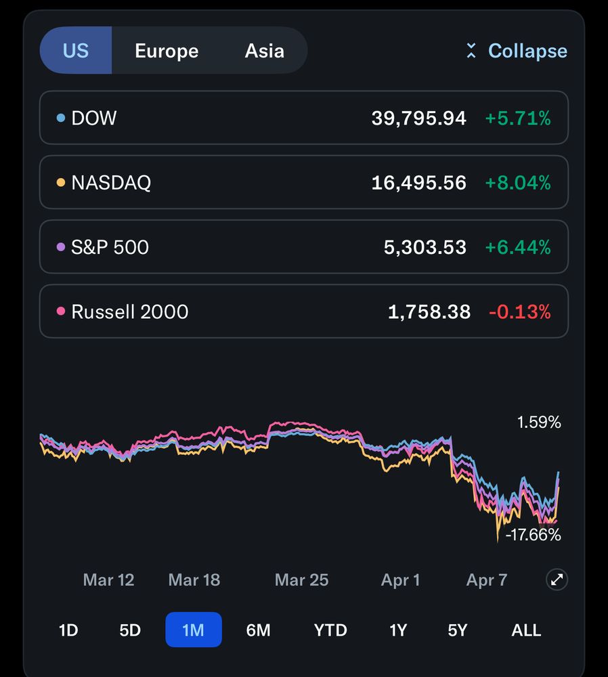Click the Apr 7 date axis label
Viewport: 608px width, 677px height.
[487, 580]
